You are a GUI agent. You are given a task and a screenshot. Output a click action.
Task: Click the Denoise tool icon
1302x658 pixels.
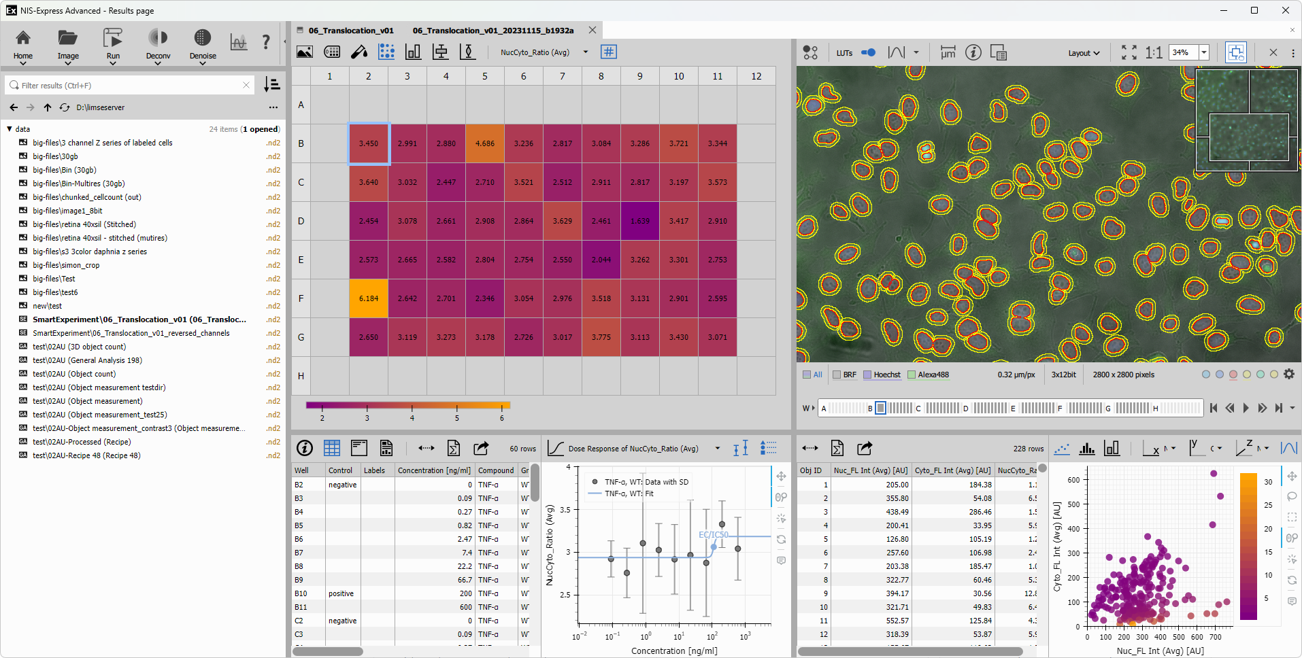[x=203, y=38]
